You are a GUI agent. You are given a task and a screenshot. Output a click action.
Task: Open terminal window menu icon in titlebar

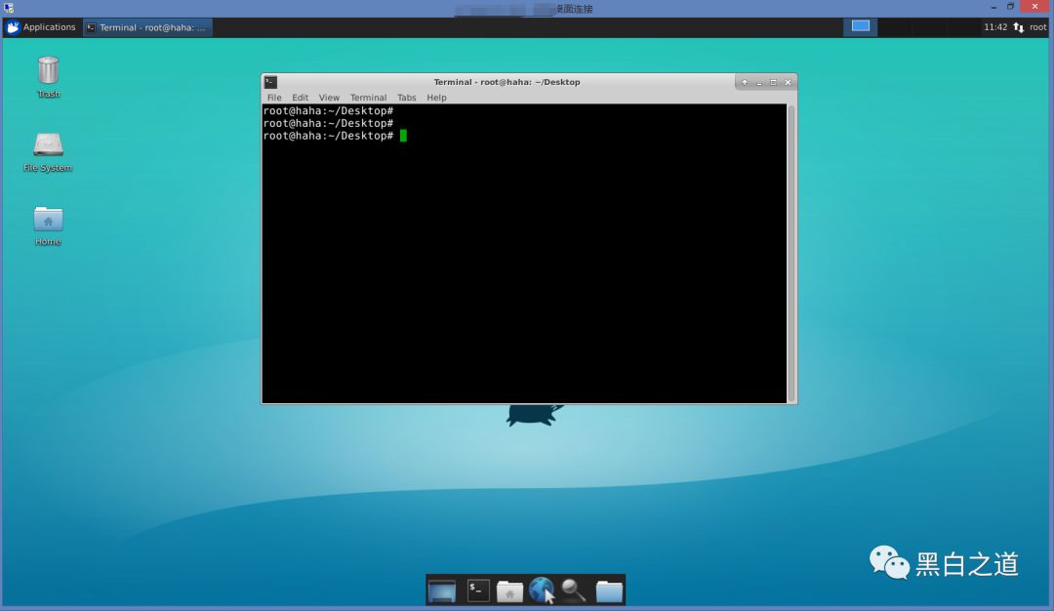coord(270,82)
